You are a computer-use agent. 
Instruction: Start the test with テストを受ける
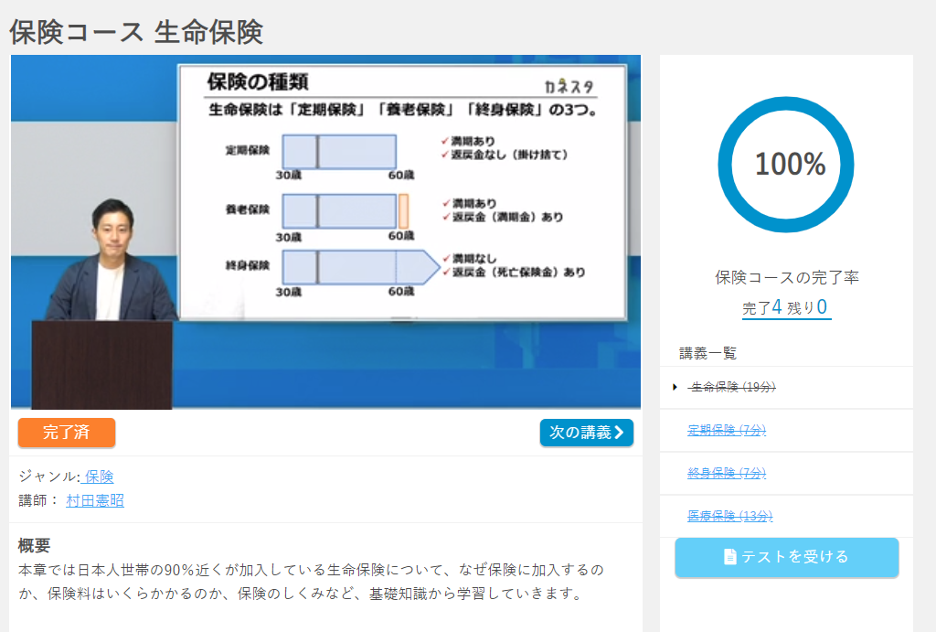[x=786, y=557]
